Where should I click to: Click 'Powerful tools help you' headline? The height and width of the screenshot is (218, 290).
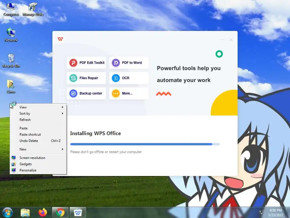189,68
